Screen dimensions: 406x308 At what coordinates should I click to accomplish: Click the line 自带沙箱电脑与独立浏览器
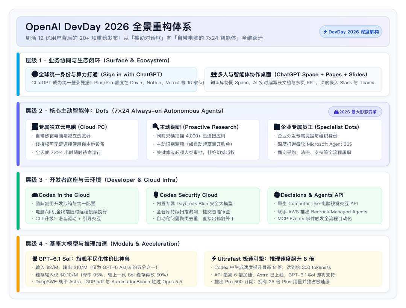[x=61, y=136]
